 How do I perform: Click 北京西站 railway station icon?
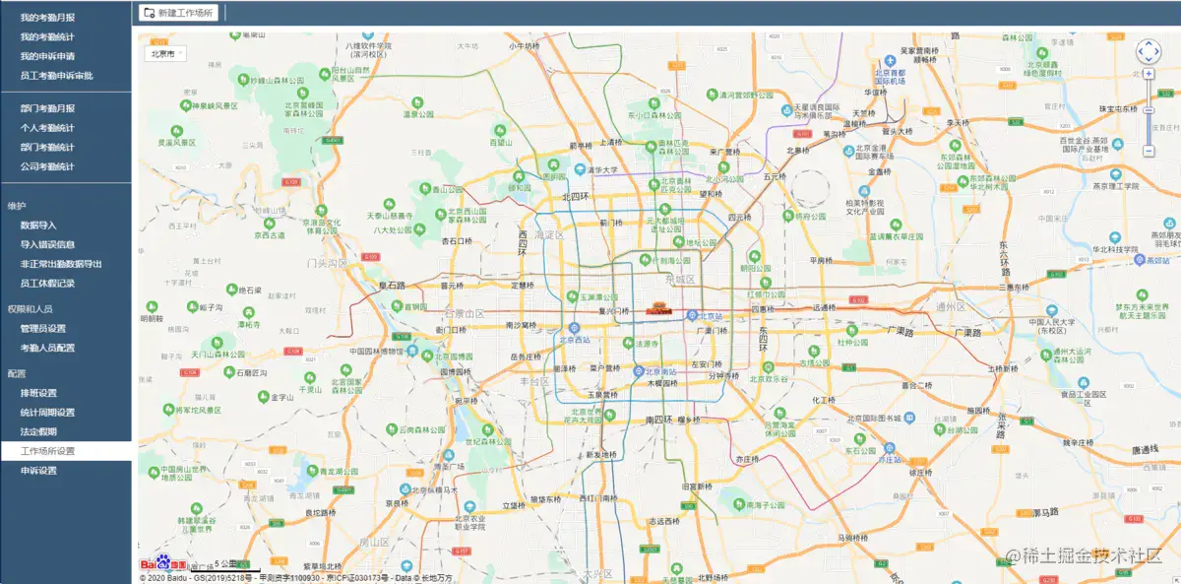574,327
